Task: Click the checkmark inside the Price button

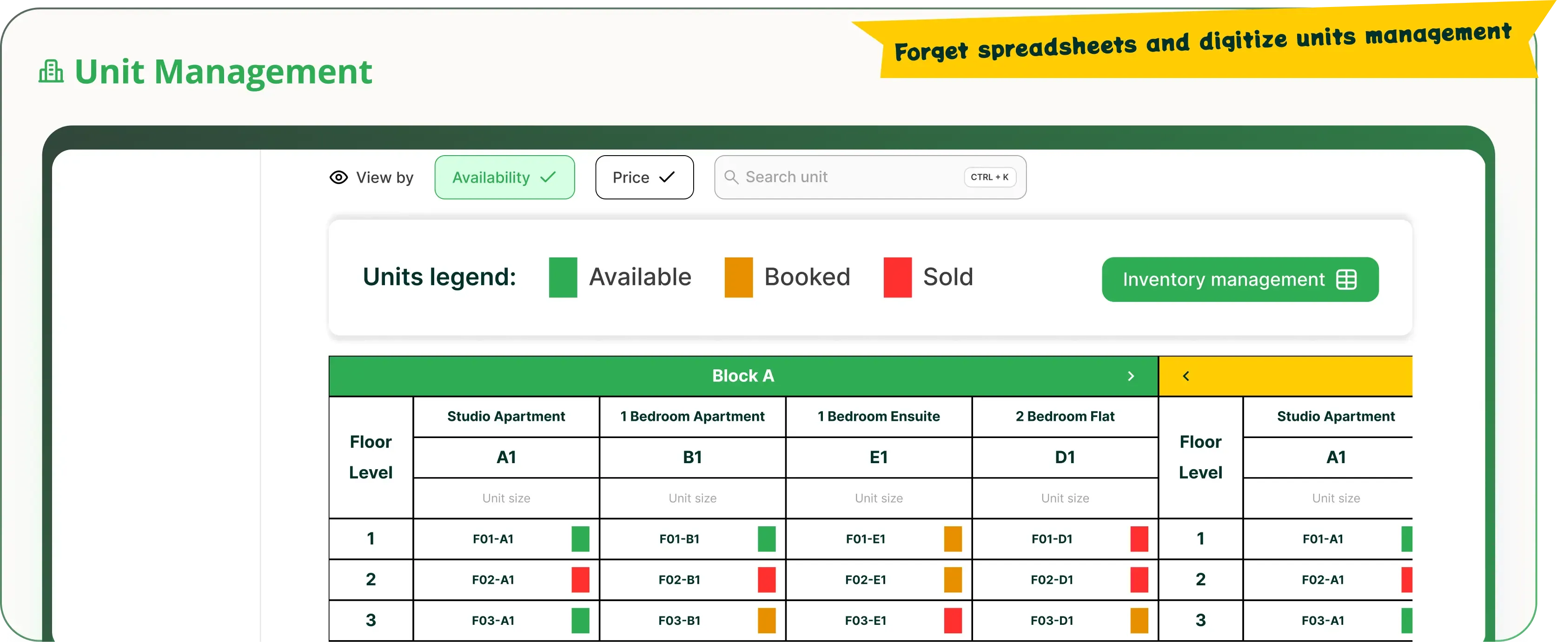Action: 666,177
